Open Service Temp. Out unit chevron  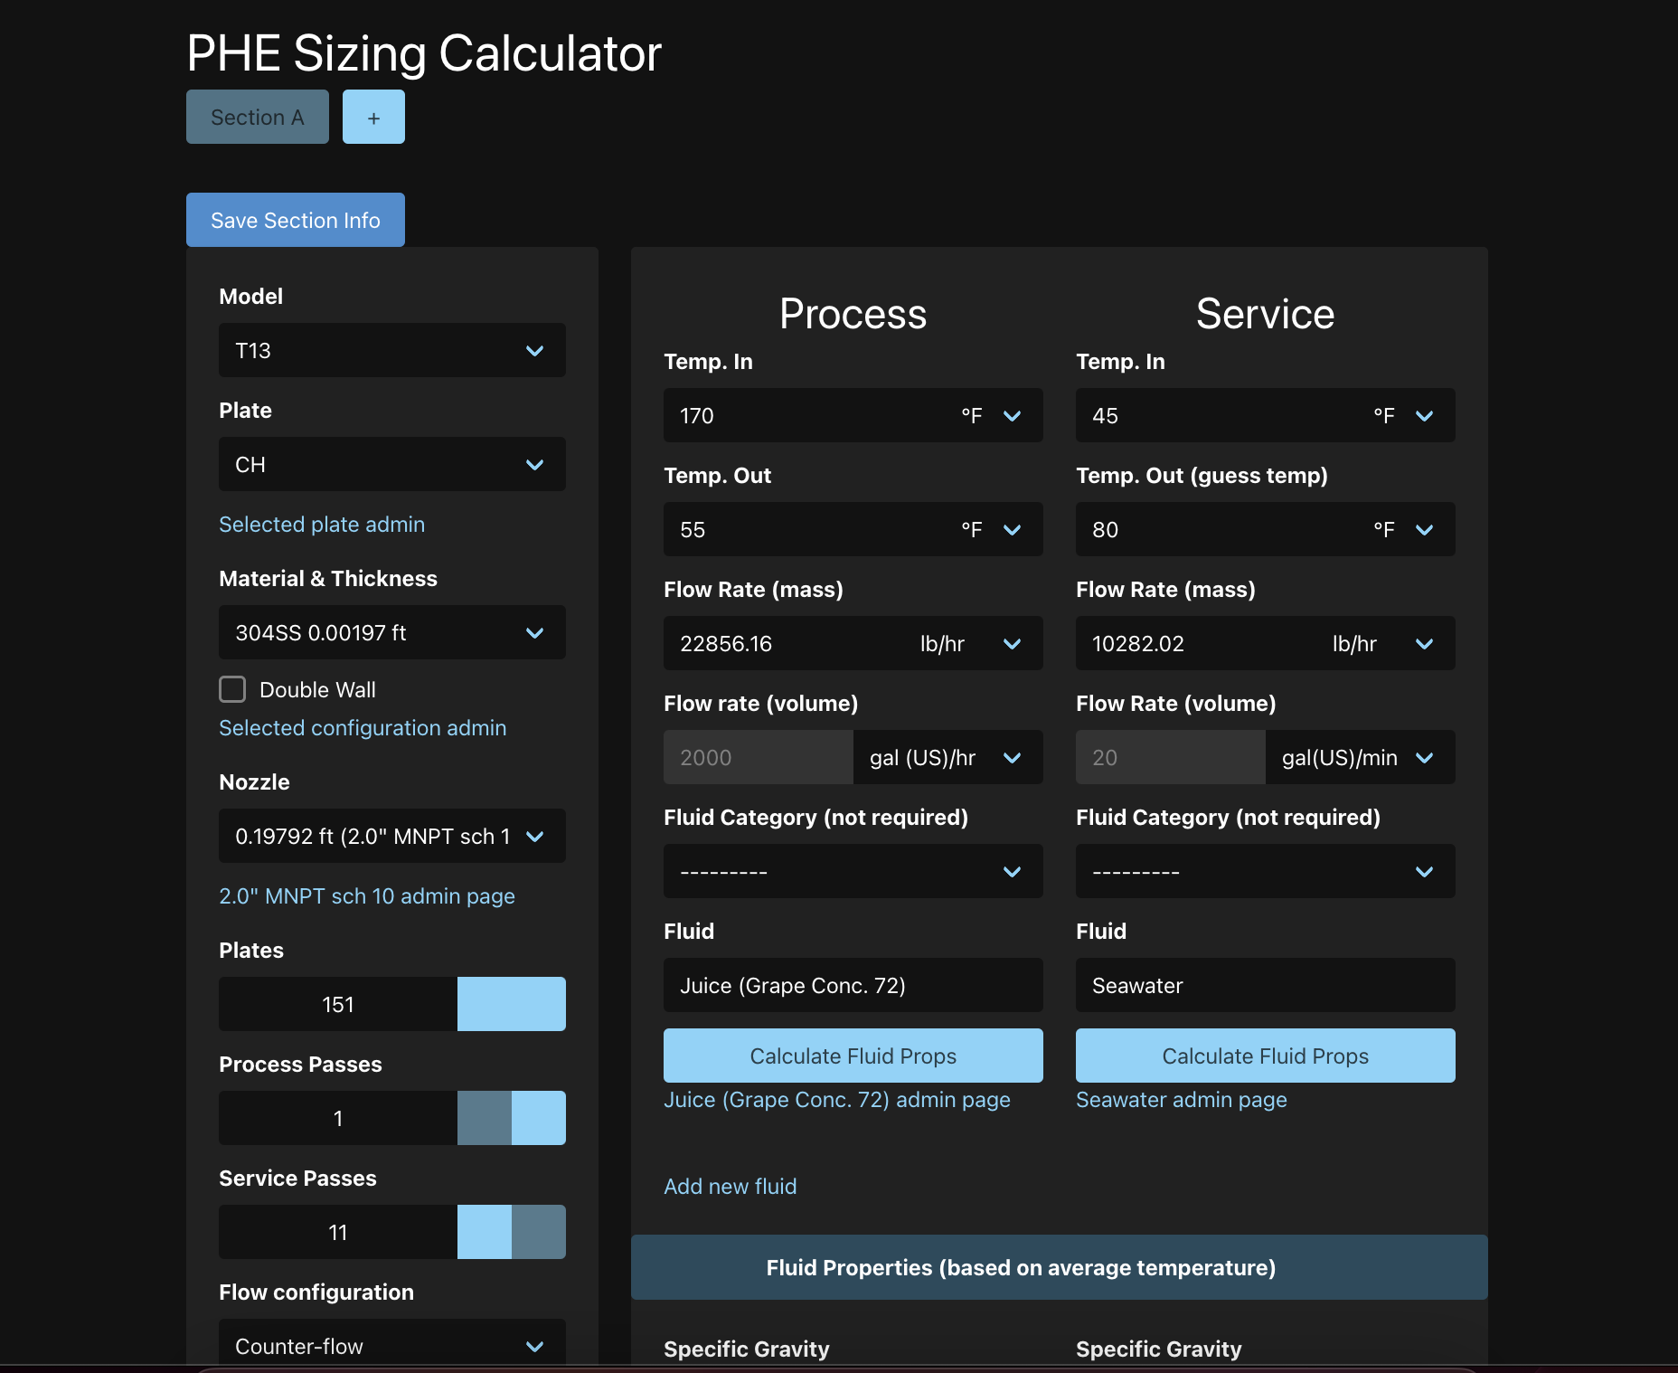(x=1424, y=529)
